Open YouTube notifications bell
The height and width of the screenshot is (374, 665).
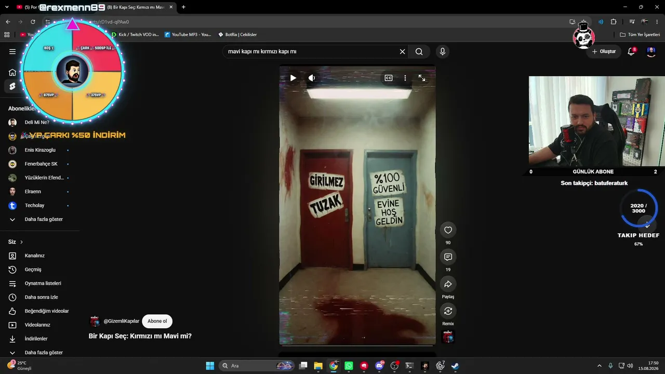(x=631, y=51)
